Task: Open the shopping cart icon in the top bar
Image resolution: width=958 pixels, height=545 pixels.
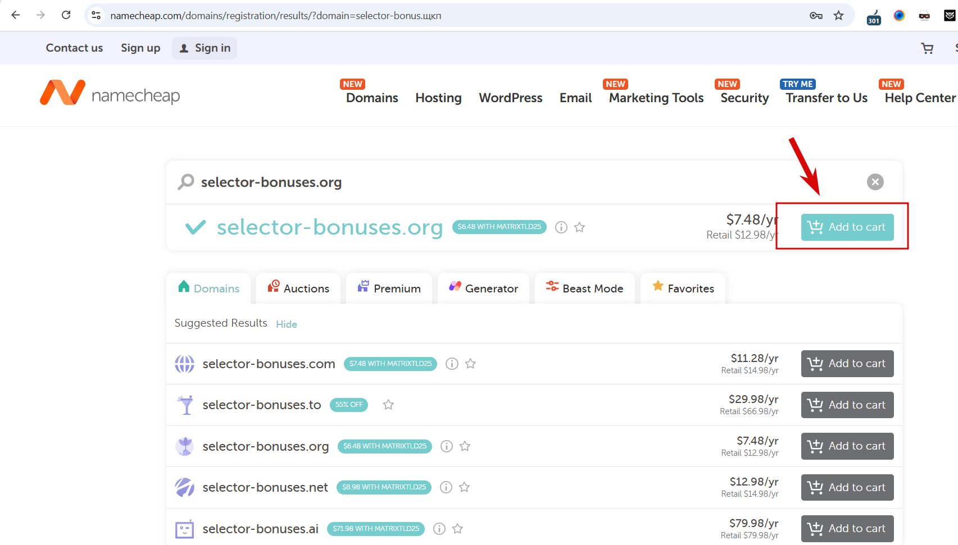Action: click(x=928, y=48)
